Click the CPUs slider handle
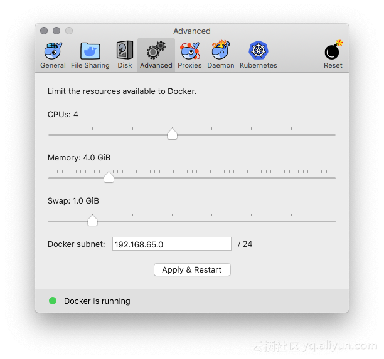Screen dimensions: 384x359 pyautogui.click(x=172, y=134)
